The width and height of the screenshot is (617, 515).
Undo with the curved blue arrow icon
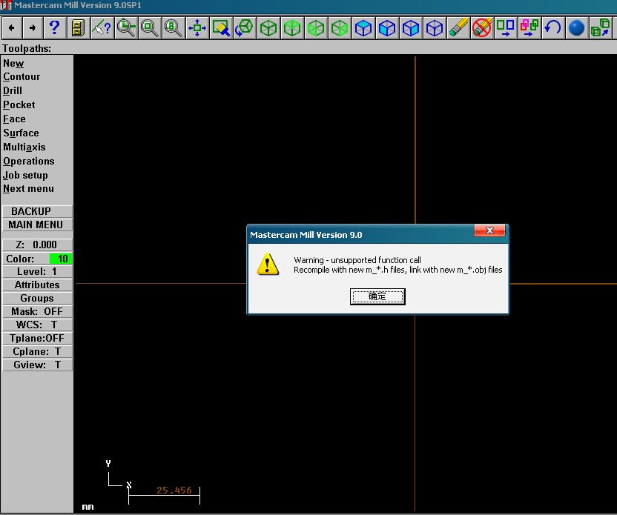(553, 28)
